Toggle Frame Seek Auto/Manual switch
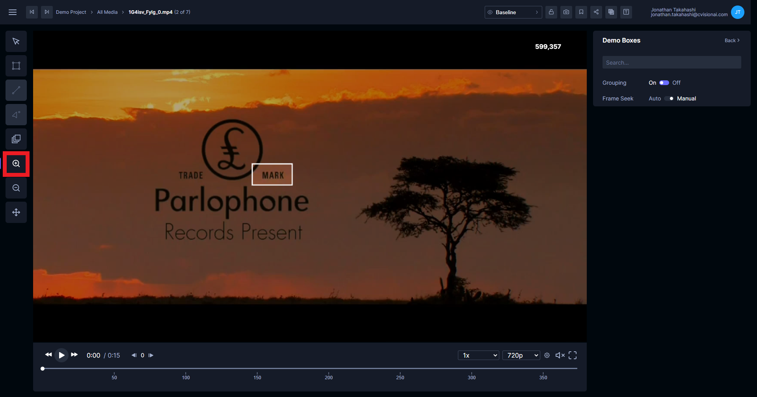 click(669, 98)
